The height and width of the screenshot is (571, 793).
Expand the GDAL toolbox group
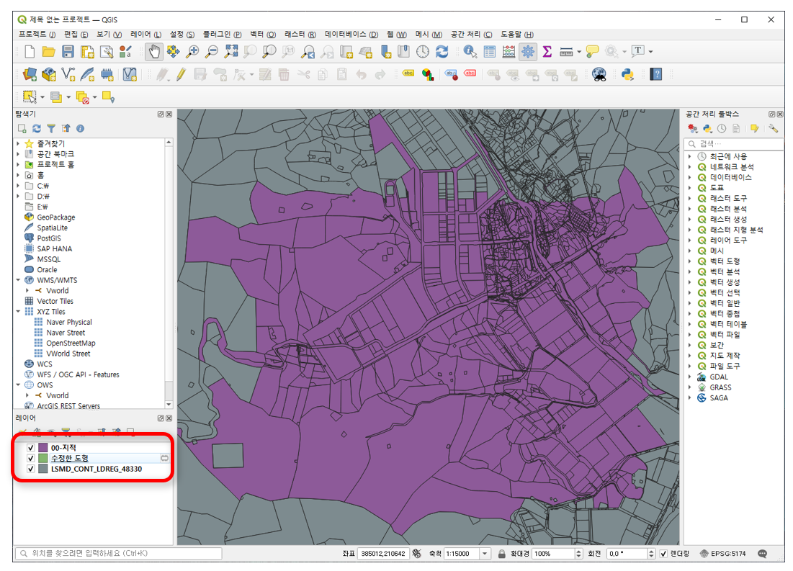pyautogui.click(x=690, y=377)
